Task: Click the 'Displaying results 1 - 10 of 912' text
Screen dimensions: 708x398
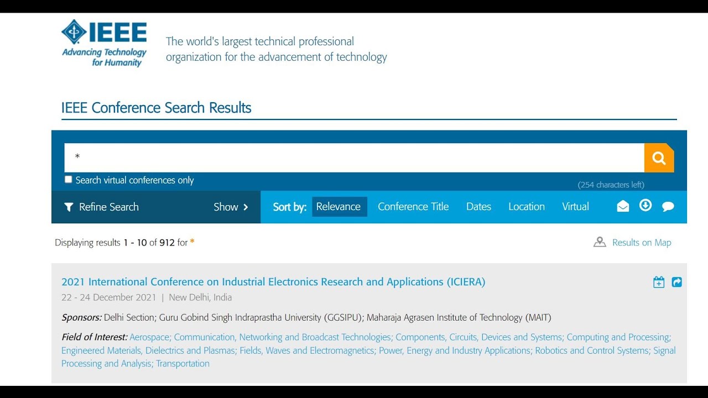Action: point(114,243)
